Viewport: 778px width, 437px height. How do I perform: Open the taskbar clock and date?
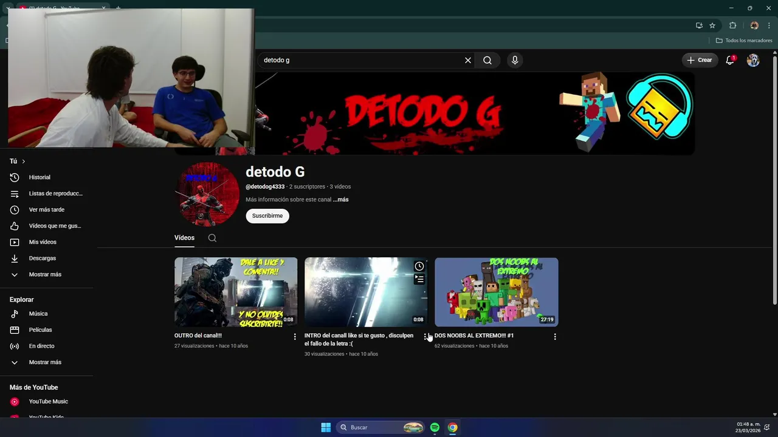click(x=748, y=427)
